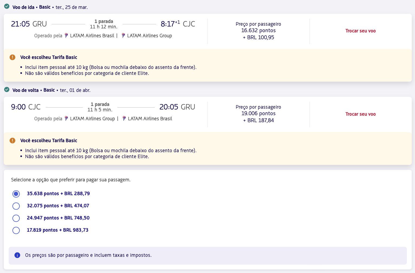Click green checkmark beside Voo de ida
This screenshot has height=273, width=415.
coord(7,6)
